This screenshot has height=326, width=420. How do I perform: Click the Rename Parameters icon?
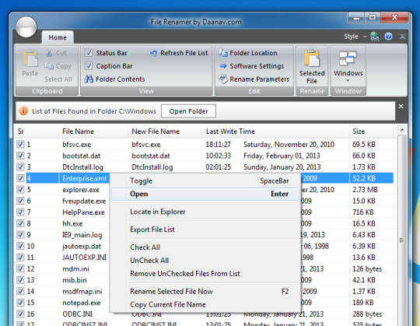(223, 79)
